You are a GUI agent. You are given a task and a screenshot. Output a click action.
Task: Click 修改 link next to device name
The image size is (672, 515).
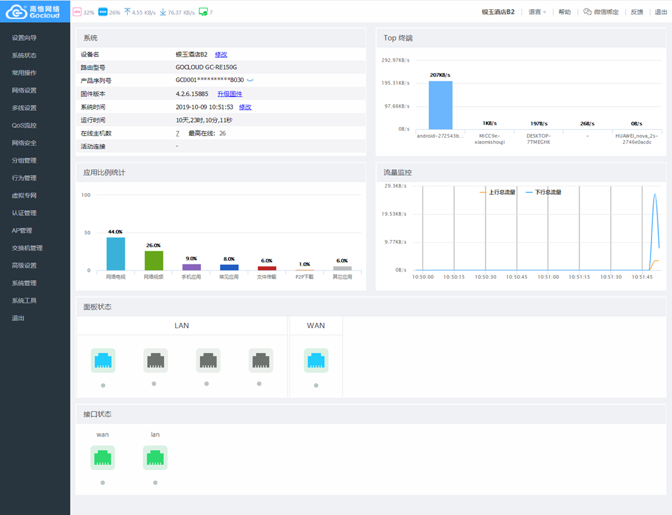point(221,54)
